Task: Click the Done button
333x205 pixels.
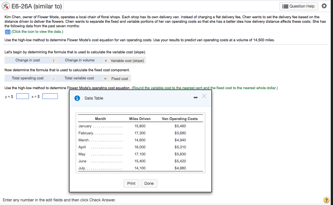Action: [149, 183]
